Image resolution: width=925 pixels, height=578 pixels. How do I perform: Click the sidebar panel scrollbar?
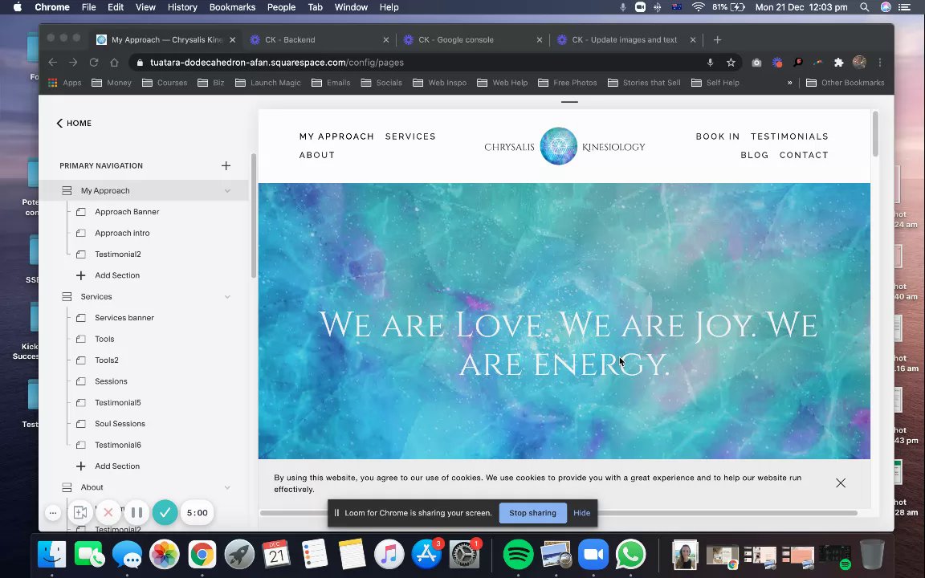tap(254, 215)
